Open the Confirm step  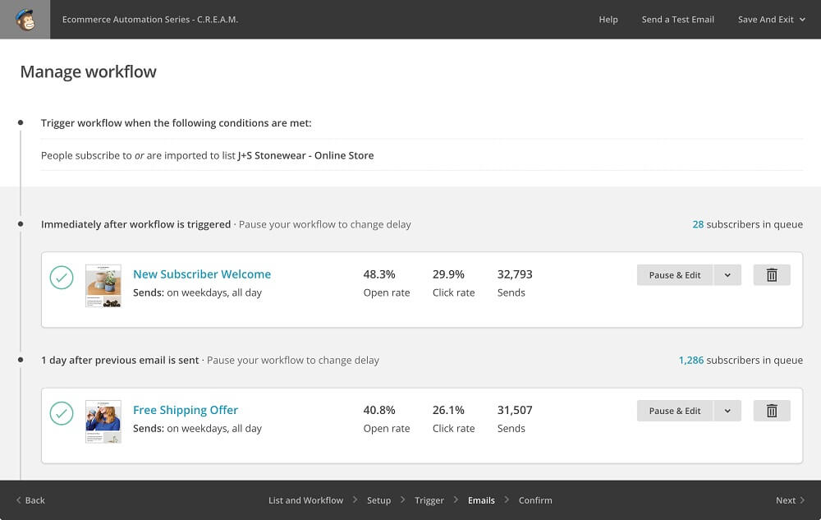[x=535, y=499]
